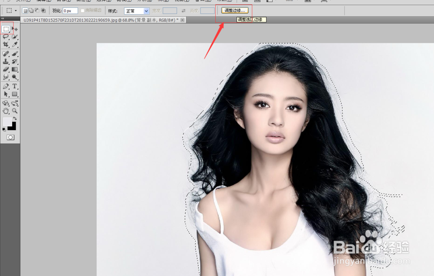Select the Horizontal Type tool
434x276 pixels.
[15, 86]
